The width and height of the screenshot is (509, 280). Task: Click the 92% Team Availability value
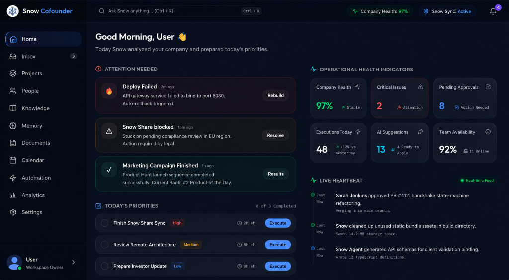point(448,149)
